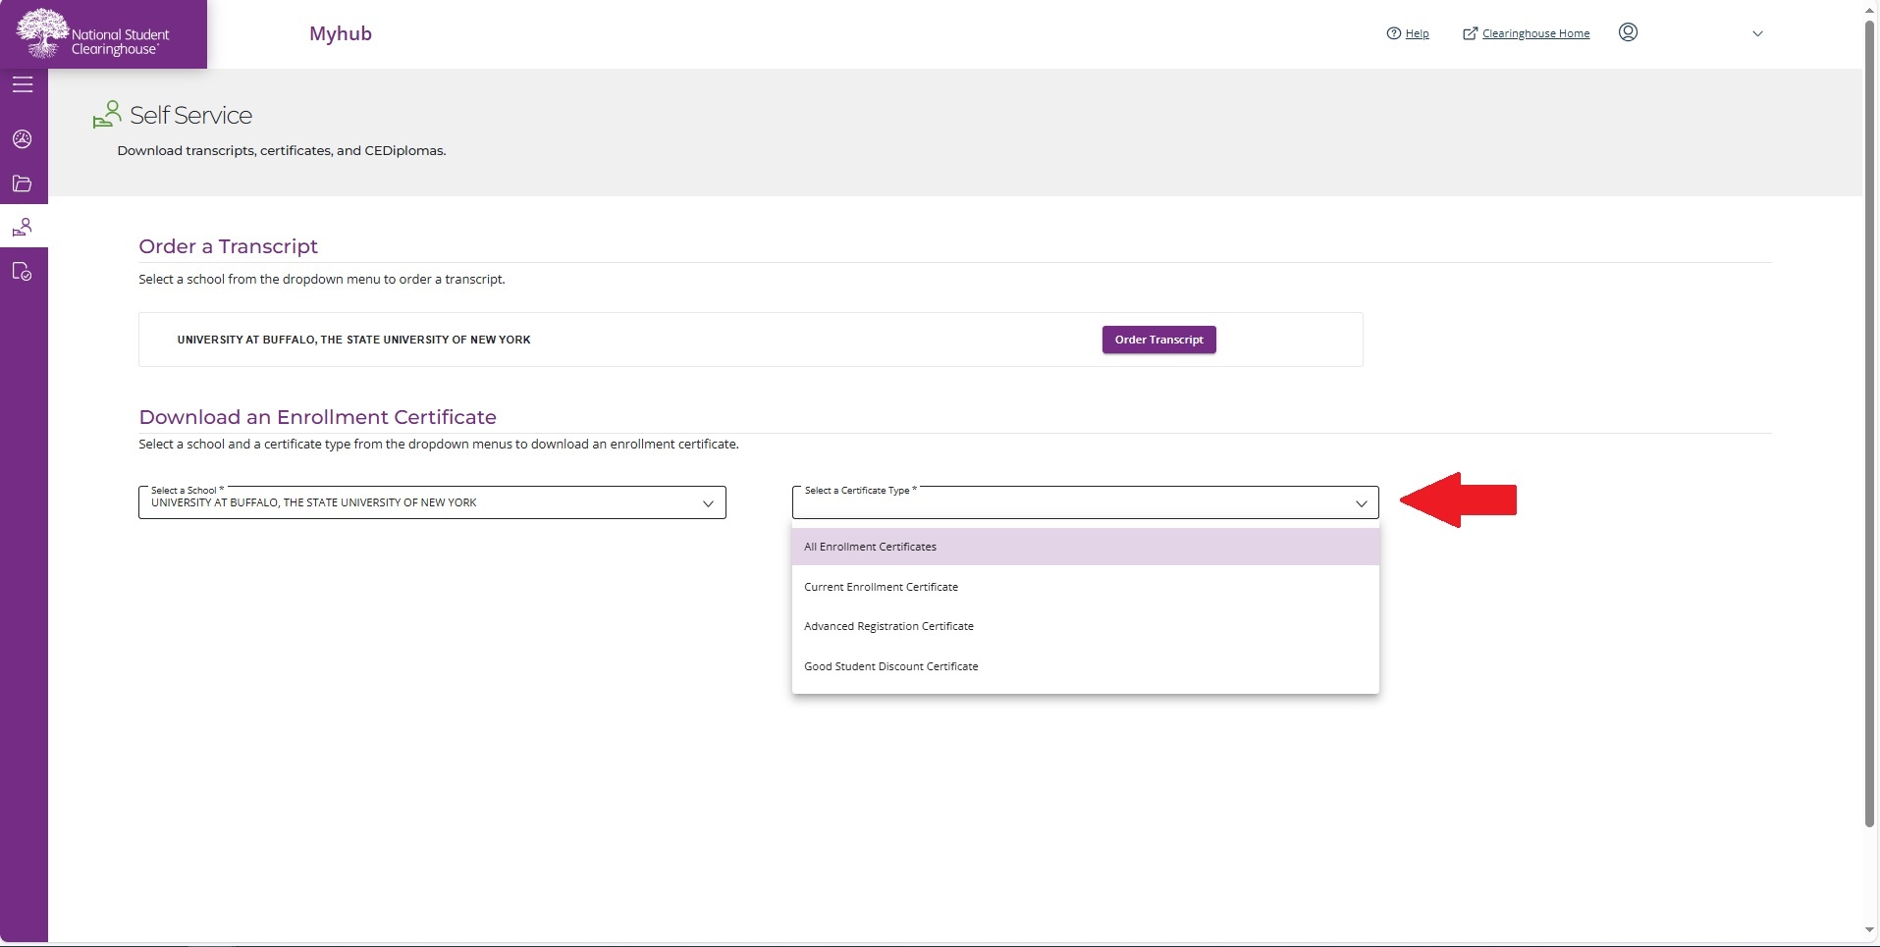This screenshot has height=947, width=1880.
Task: Pick Good Student Discount Certificate option
Action: pos(890,666)
